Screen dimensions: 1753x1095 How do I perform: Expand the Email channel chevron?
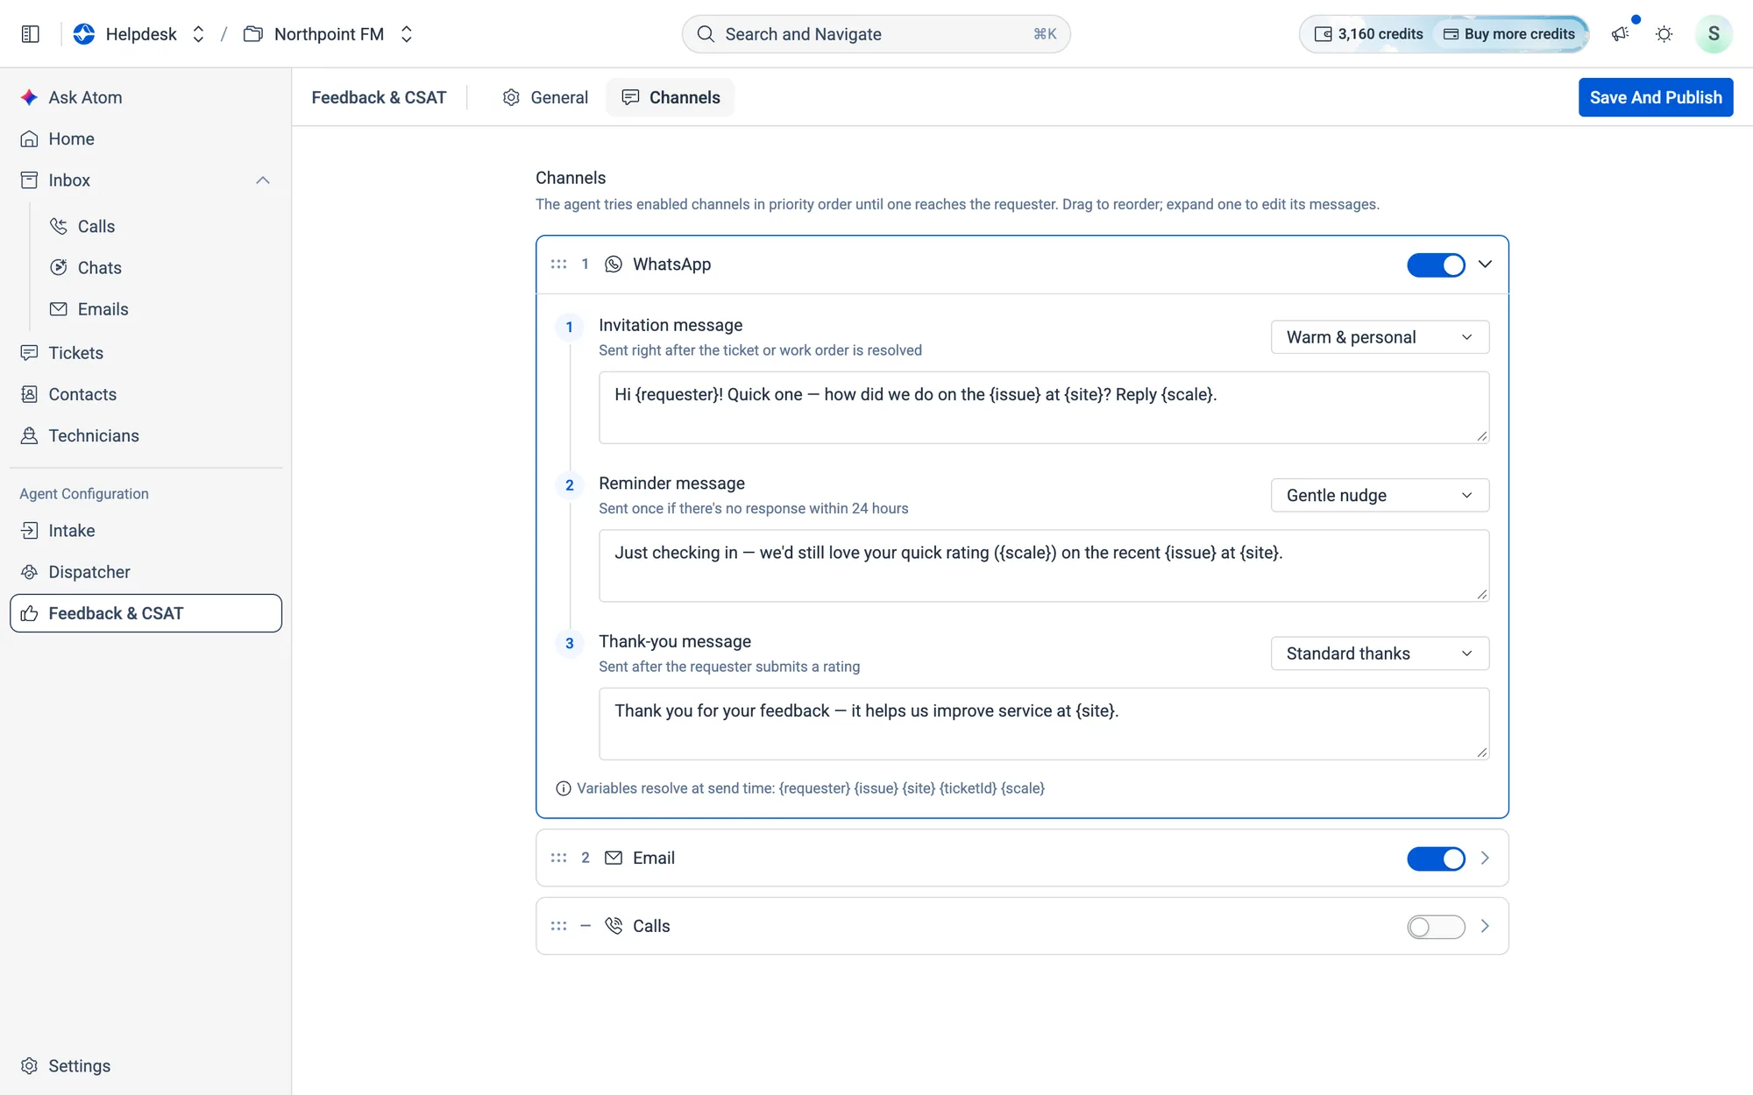(1485, 858)
